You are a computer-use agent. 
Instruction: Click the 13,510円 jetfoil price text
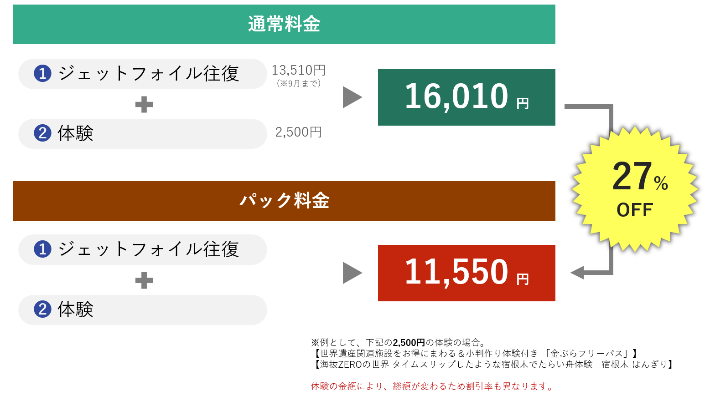pyautogui.click(x=299, y=71)
